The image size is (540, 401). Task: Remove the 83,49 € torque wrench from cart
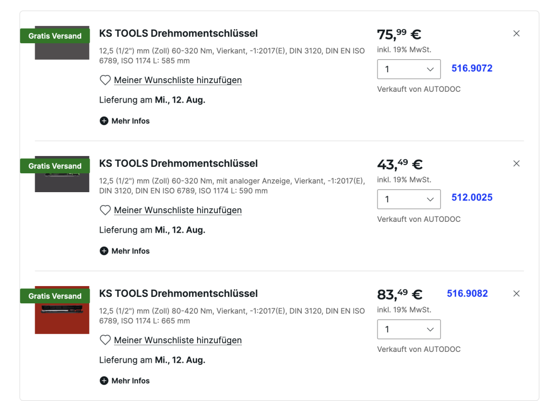[x=516, y=294]
